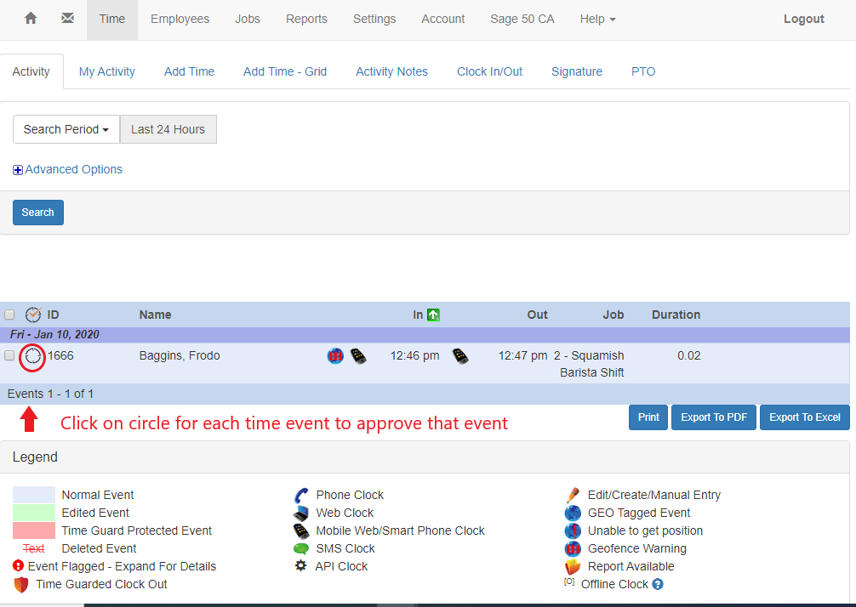Click the blue Search button

coord(38,213)
